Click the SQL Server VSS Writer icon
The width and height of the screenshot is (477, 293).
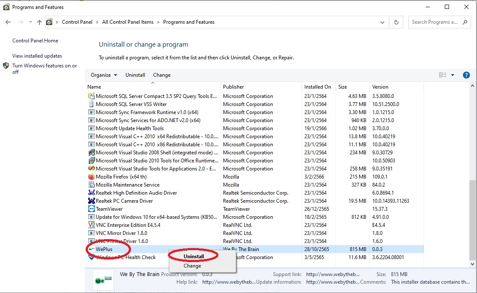[x=91, y=104]
